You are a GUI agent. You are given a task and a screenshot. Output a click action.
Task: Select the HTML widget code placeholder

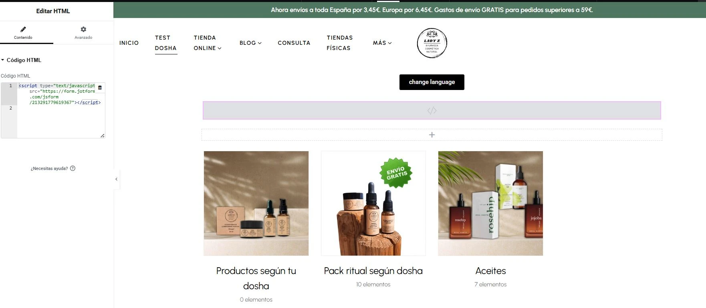point(432,111)
